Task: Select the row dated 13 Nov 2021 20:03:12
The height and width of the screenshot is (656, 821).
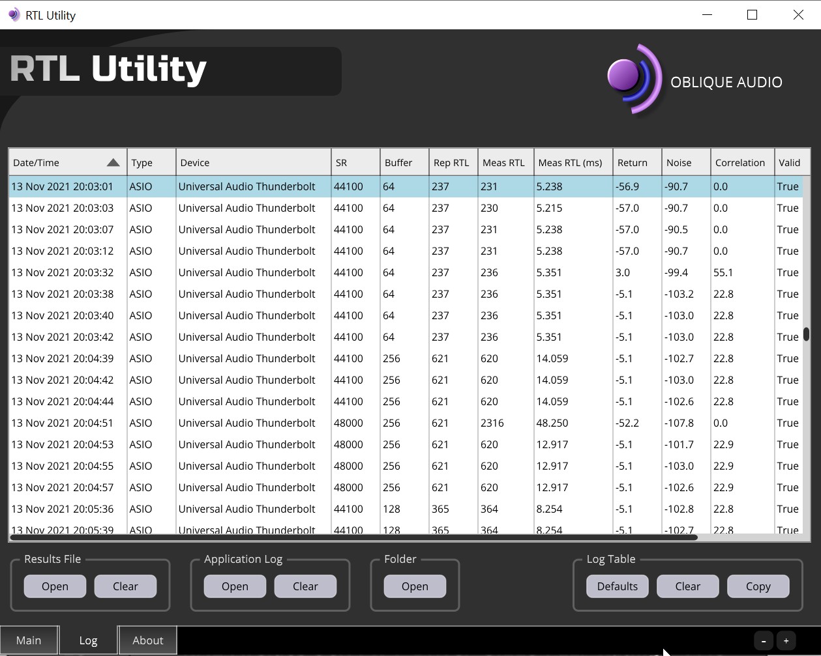Action: click(x=406, y=251)
